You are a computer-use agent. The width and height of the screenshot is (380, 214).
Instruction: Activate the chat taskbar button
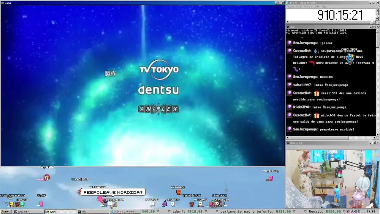click(x=93, y=212)
